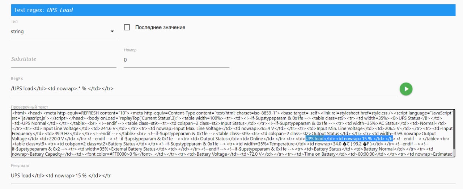Click the Номер label

[x=130, y=50]
